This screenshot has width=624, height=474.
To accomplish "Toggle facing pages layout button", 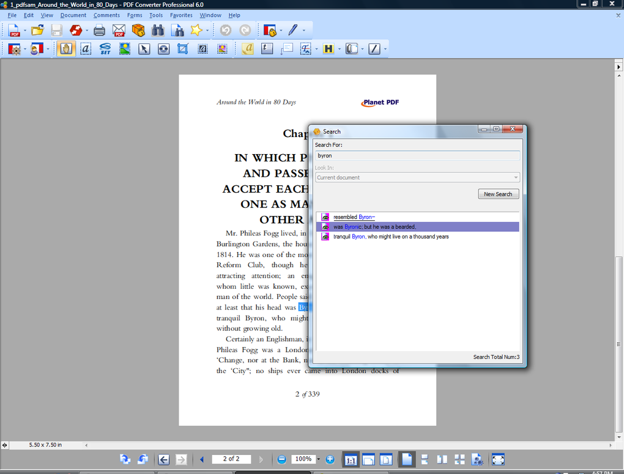I will tap(442, 460).
